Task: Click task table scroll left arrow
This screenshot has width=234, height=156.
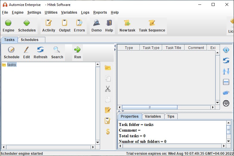Action: coord(120,107)
